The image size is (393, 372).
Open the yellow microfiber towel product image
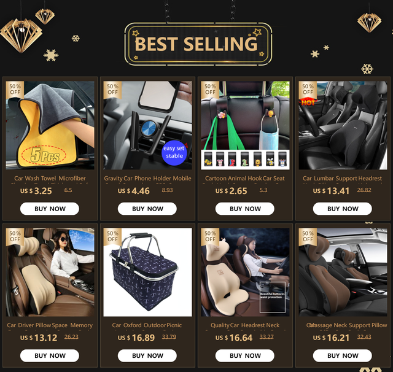click(x=50, y=125)
